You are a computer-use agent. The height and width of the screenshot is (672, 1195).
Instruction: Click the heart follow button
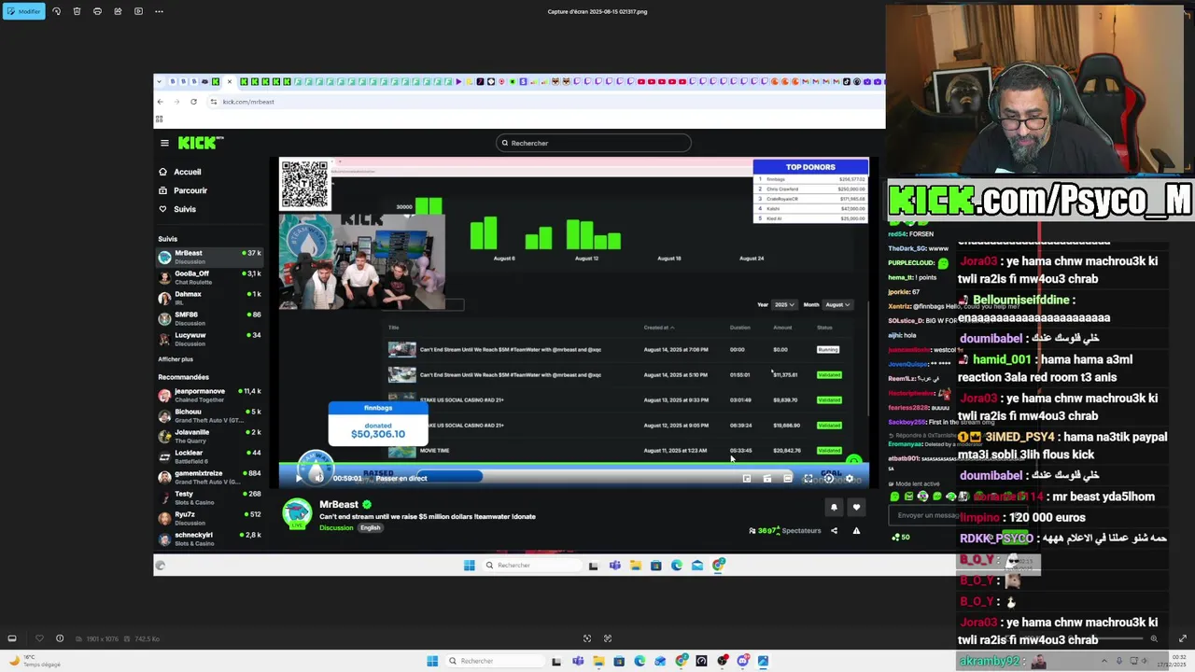click(856, 508)
